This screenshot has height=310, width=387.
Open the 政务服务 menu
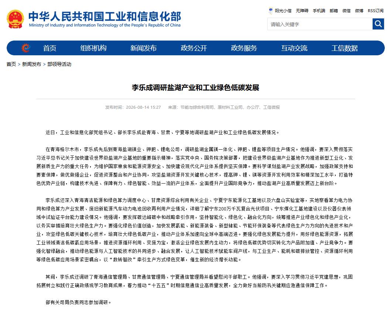click(244, 48)
